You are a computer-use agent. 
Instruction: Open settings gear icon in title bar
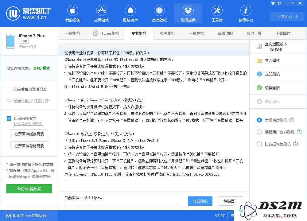(279, 3)
